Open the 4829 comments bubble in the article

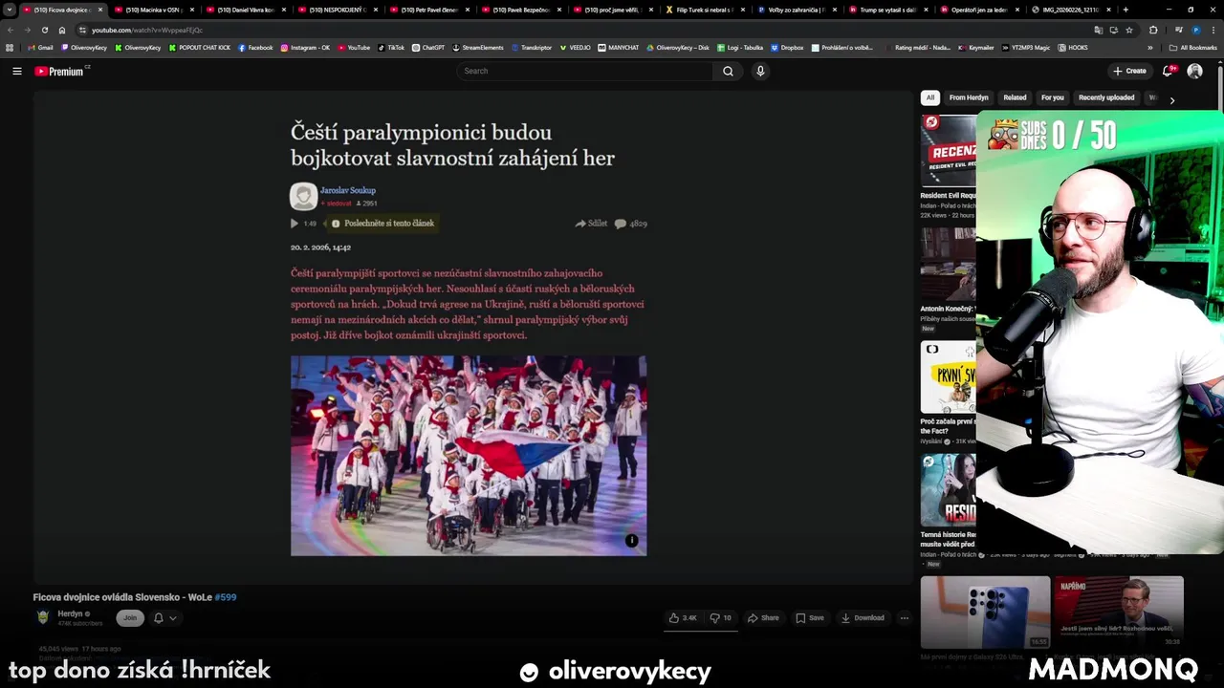click(631, 224)
